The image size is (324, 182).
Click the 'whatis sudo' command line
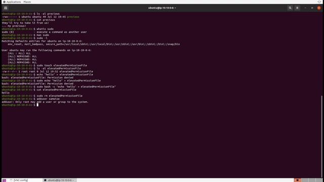(x=28, y=29)
